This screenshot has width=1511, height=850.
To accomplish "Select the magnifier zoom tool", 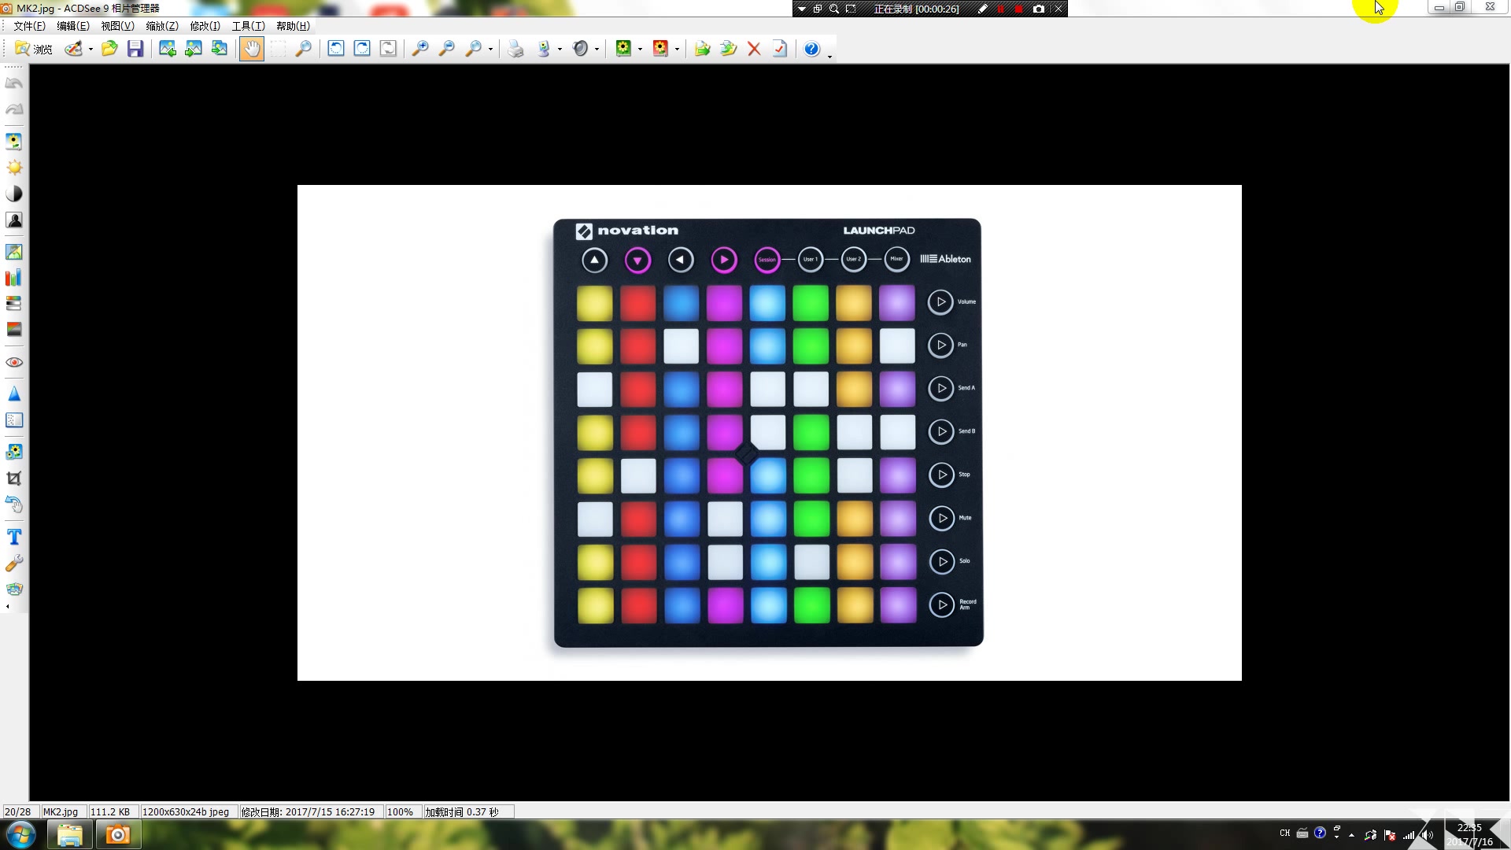I will (x=303, y=49).
